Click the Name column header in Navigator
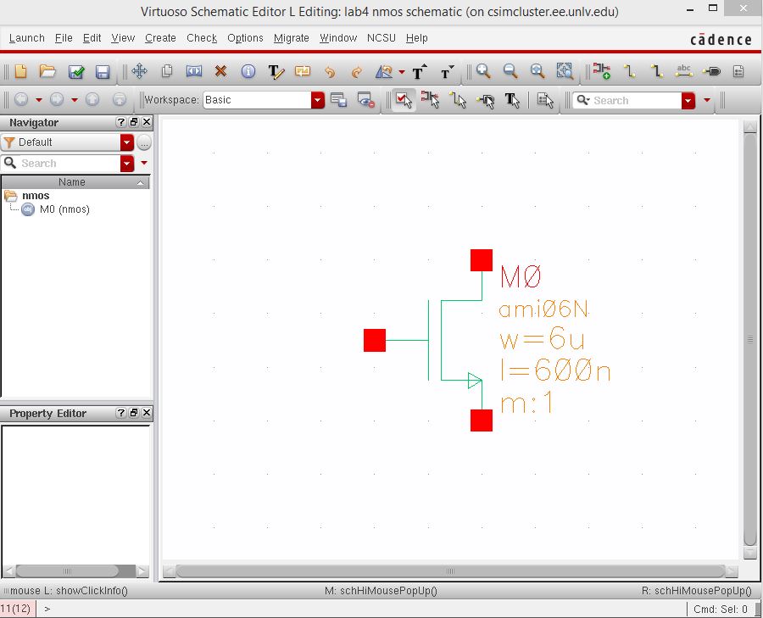 tap(72, 182)
